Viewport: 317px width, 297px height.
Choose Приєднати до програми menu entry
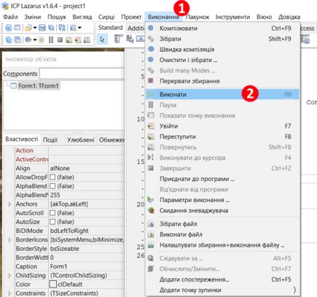click(222, 179)
